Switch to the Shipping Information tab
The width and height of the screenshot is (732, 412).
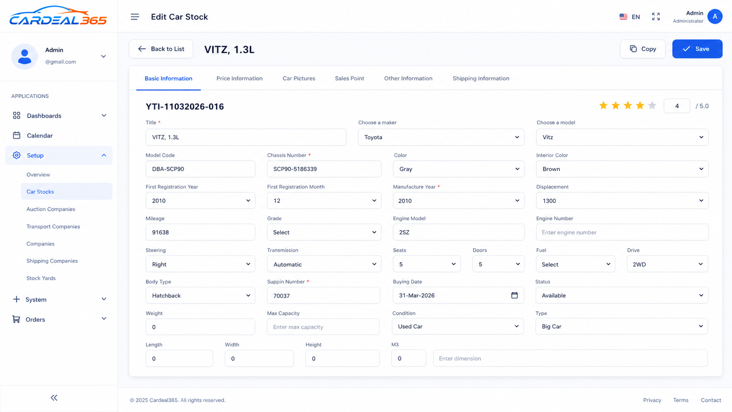pyautogui.click(x=481, y=78)
